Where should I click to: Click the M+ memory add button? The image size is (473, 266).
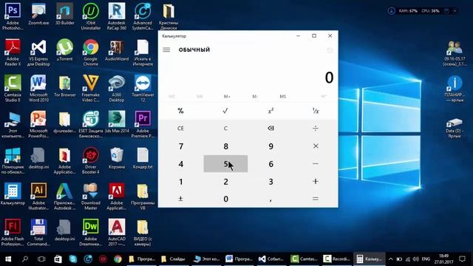227,97
